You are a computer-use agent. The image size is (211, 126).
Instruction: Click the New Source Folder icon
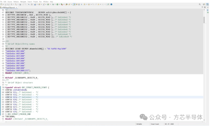[39, 4]
